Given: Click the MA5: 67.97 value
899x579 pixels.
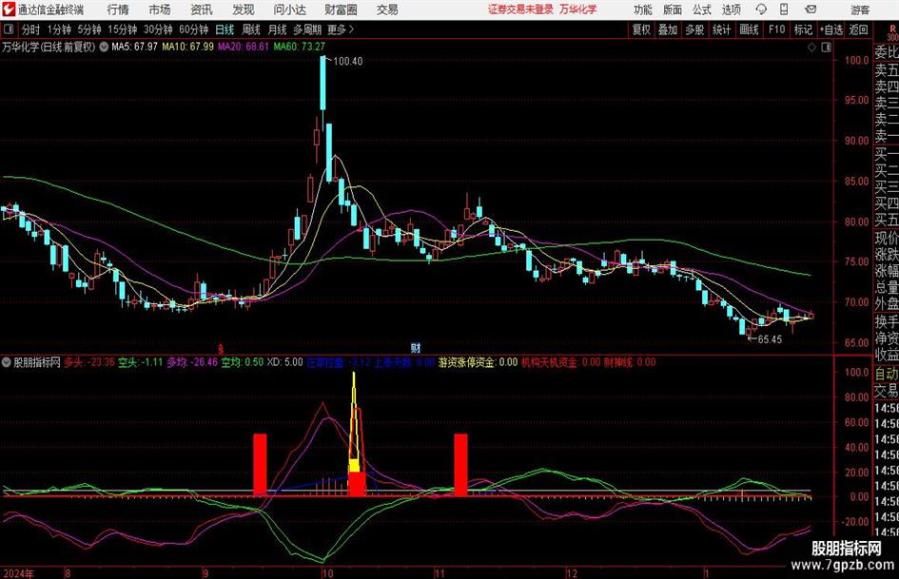Looking at the screenshot, I should click(134, 47).
